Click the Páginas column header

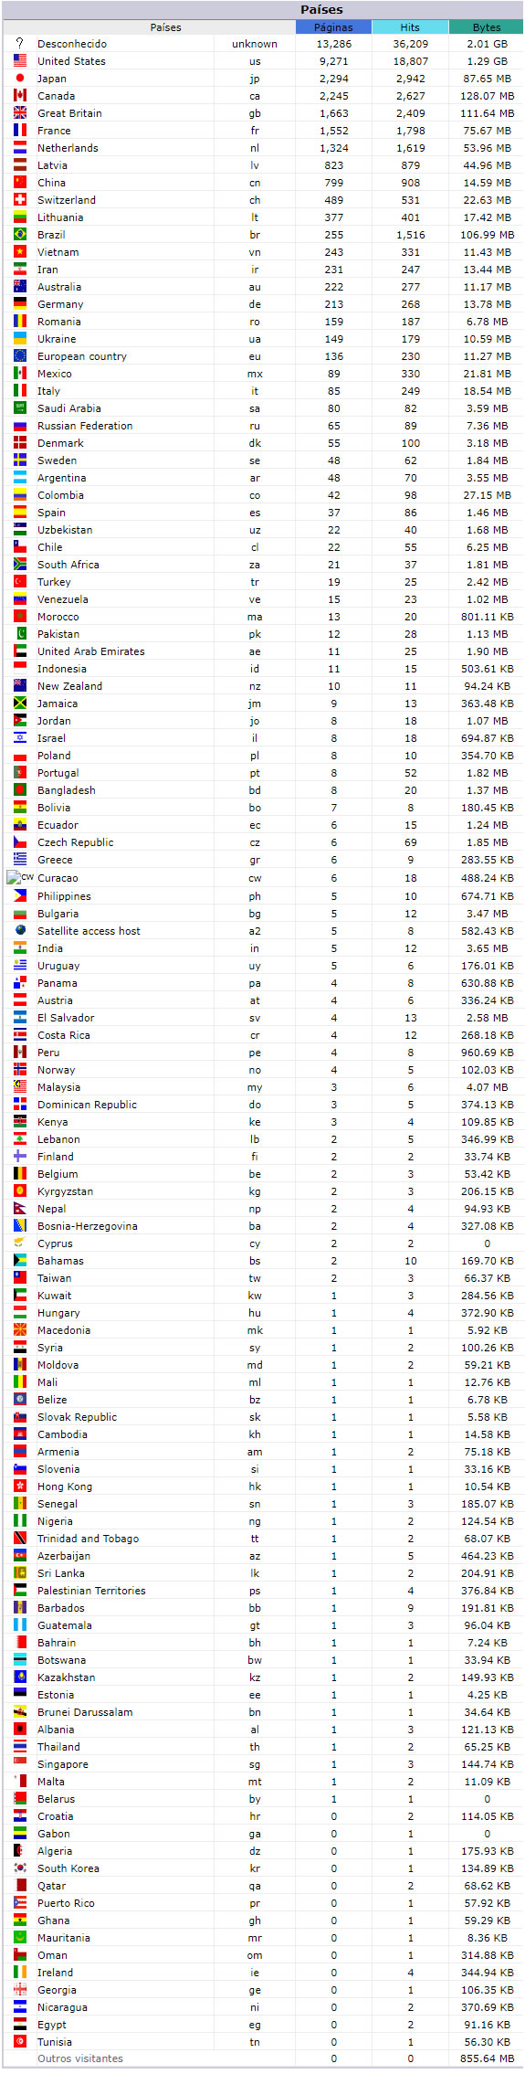tap(333, 27)
